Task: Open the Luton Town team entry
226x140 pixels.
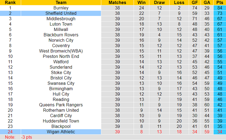Action: click(x=61, y=24)
